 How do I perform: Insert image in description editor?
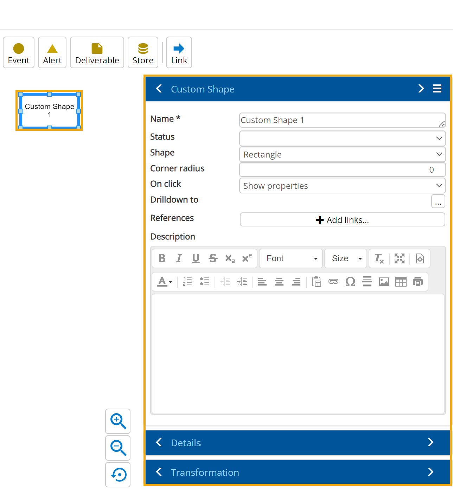[384, 282]
